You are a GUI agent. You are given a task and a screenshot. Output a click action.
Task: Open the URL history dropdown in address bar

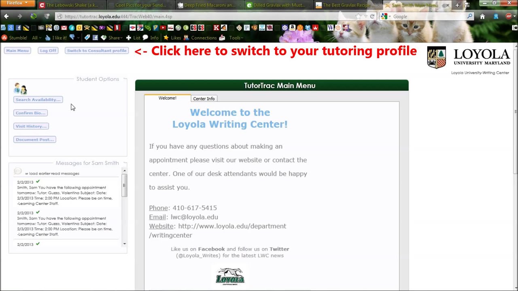click(x=365, y=17)
